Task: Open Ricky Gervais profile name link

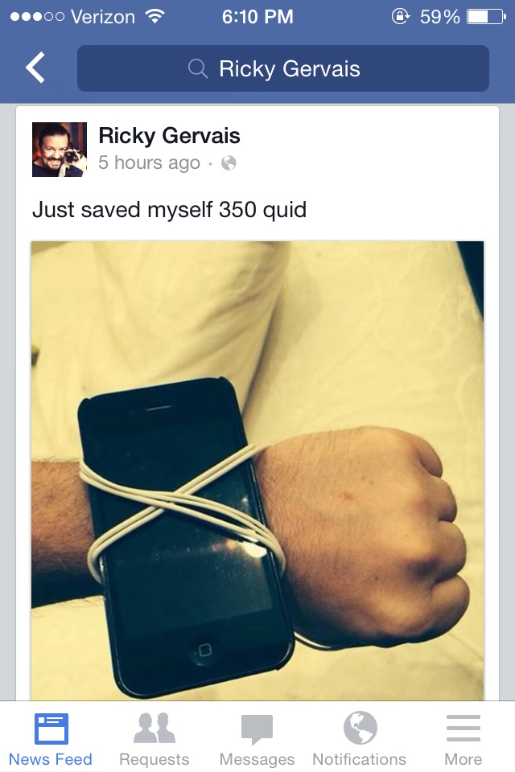Action: pos(169,135)
